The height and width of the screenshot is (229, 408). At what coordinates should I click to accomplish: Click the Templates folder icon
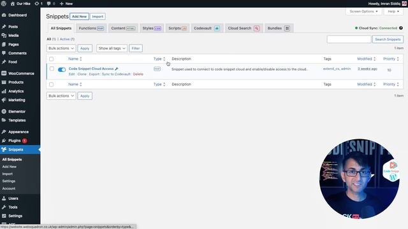click(4, 120)
